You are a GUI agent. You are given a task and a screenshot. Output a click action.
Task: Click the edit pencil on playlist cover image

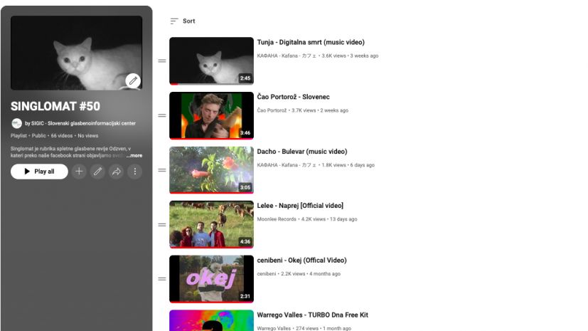(x=133, y=80)
